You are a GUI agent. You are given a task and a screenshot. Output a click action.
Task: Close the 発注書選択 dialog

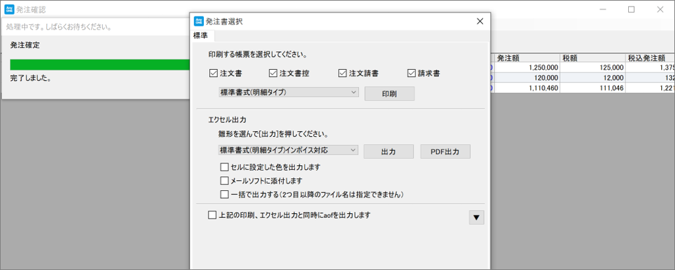coord(480,21)
